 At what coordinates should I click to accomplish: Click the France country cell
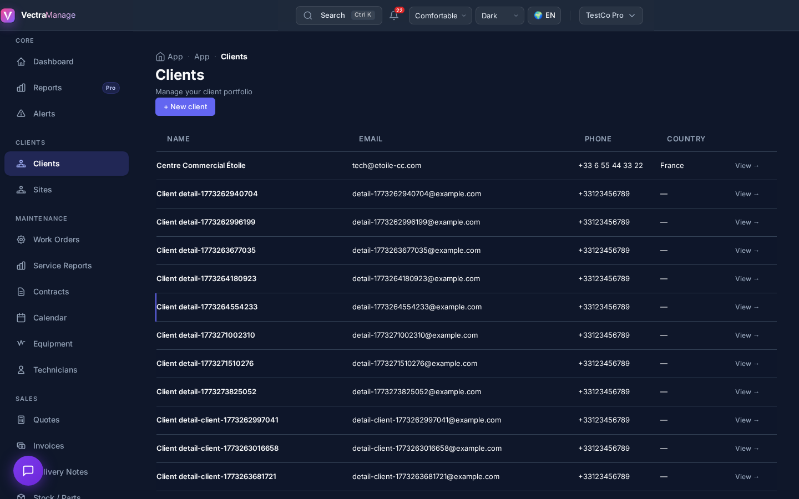(672, 165)
